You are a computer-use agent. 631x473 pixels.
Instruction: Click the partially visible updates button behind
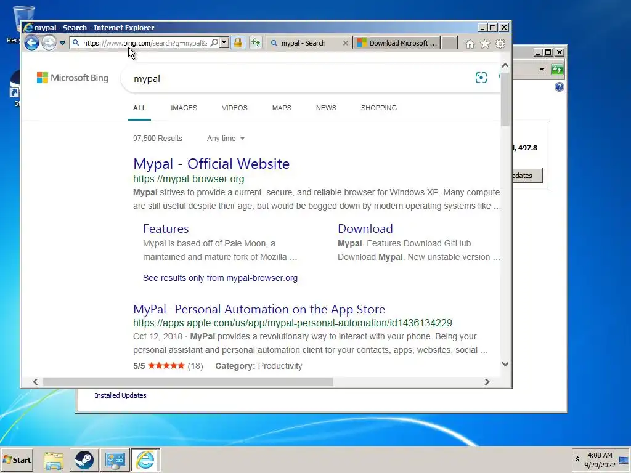[527, 176]
